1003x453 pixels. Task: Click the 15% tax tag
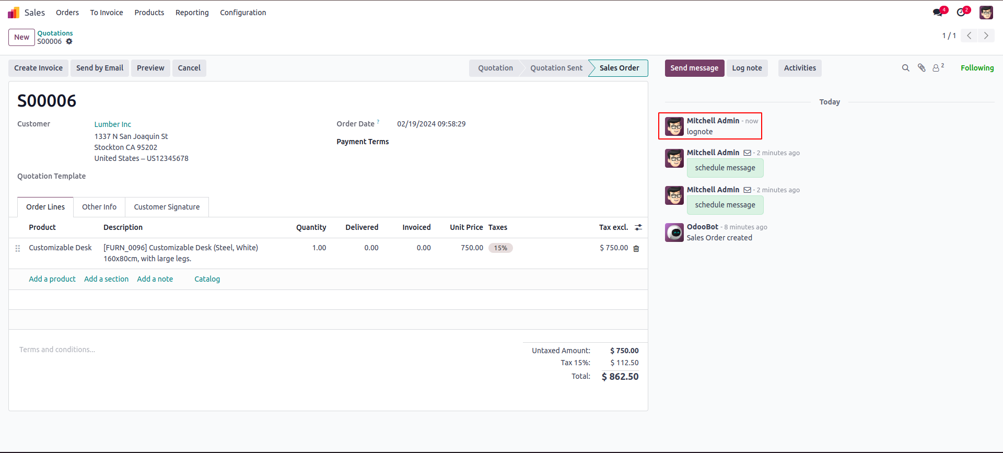500,248
